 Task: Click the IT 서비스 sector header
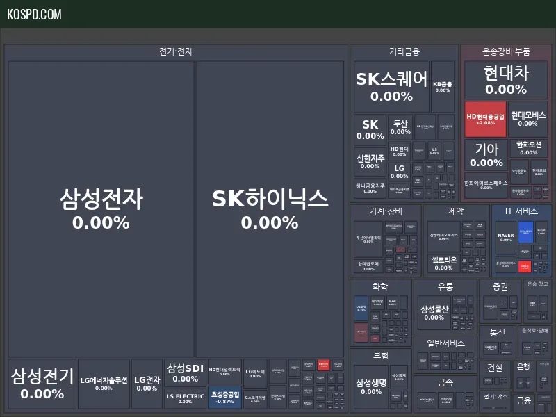(x=521, y=211)
